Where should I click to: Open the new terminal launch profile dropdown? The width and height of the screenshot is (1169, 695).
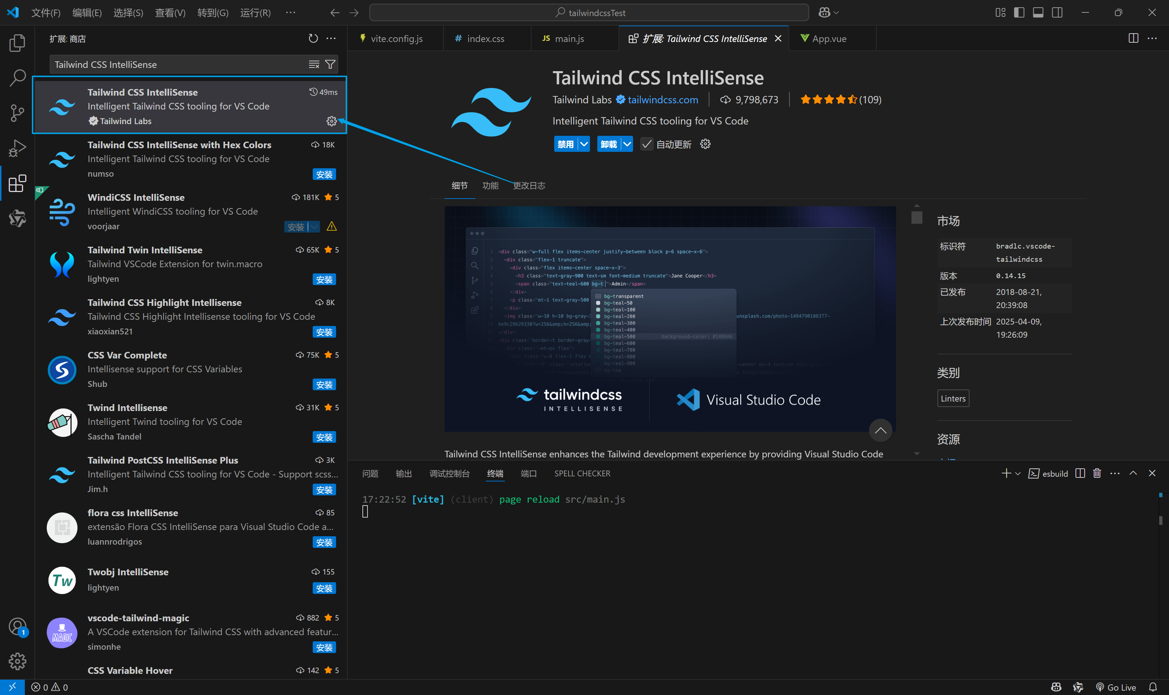click(x=1018, y=473)
